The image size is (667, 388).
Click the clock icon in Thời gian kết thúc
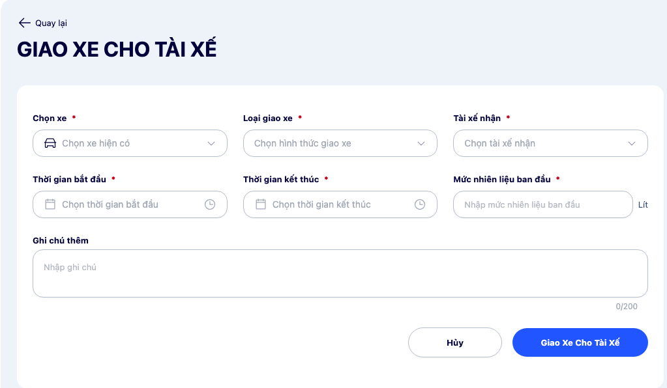[420, 204]
